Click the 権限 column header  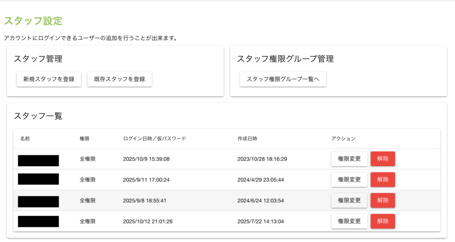[84, 139]
